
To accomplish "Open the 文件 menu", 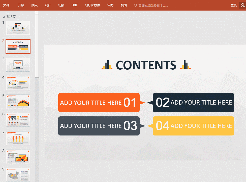I will tap(6, 5).
